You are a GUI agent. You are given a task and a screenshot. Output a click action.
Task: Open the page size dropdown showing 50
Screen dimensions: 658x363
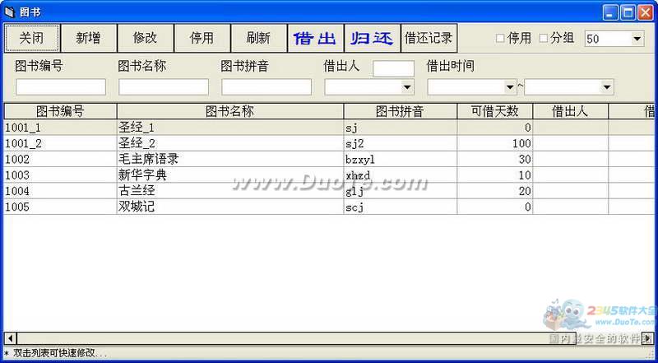point(637,39)
